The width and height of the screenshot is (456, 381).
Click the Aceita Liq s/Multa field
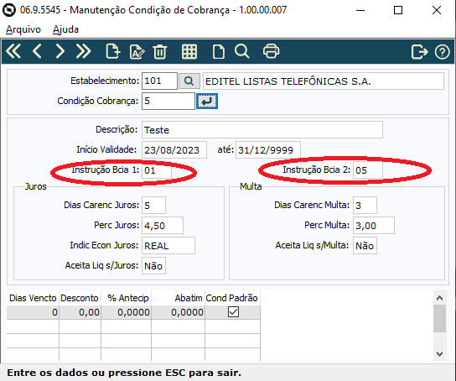point(365,245)
